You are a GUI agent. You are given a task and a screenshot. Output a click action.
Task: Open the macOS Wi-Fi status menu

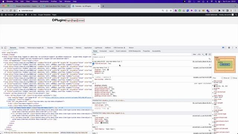pyautogui.click(x=212, y=1)
